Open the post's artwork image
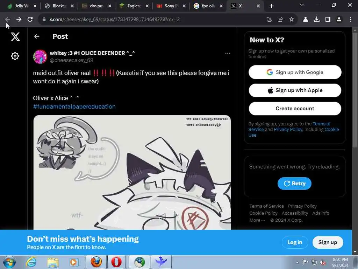This screenshot has width=358, height=269. [x=132, y=172]
